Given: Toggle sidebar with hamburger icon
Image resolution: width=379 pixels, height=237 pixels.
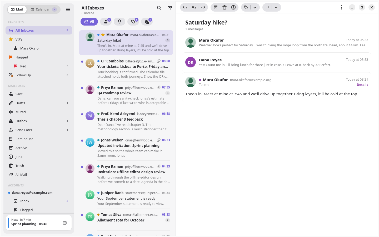Looking at the screenshot, I should click(68, 9).
